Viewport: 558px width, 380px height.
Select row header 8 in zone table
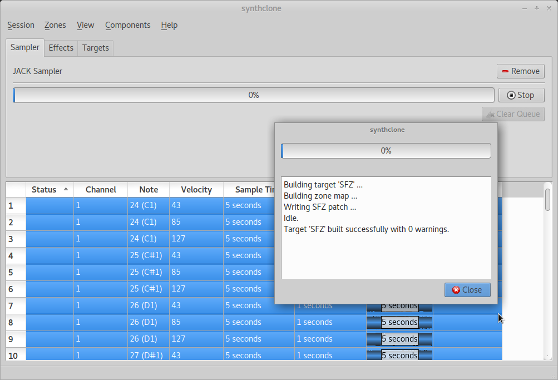[16, 322]
